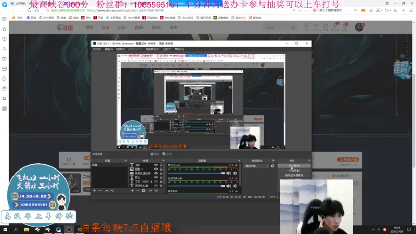Open OBS 视图(V) menu
Viewport: 416px width, 234px height.
tap(121, 49)
